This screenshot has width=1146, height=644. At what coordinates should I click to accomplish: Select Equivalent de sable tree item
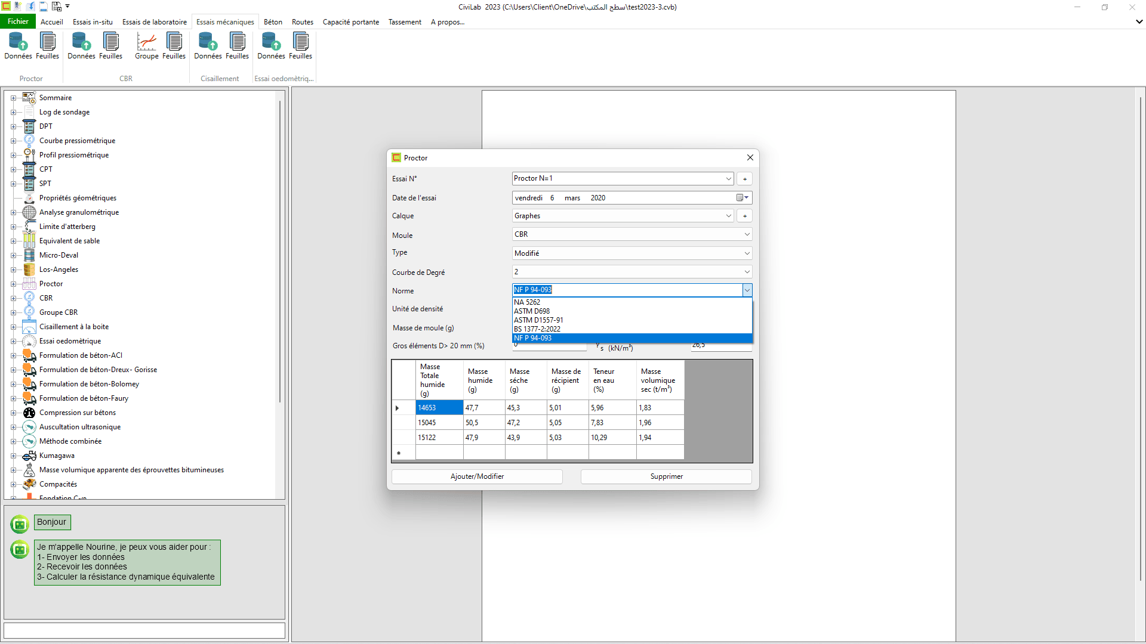point(69,241)
